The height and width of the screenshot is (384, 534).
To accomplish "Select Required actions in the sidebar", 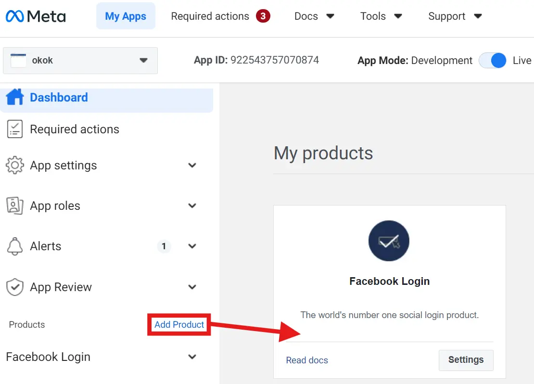I will tap(75, 129).
